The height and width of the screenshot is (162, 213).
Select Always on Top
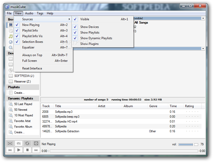[x=43, y=55]
